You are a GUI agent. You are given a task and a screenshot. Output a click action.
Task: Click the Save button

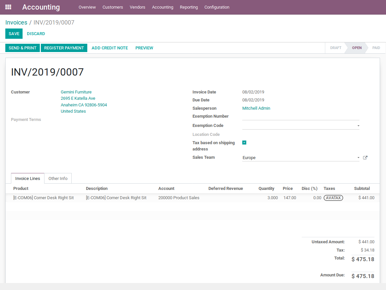(x=14, y=34)
